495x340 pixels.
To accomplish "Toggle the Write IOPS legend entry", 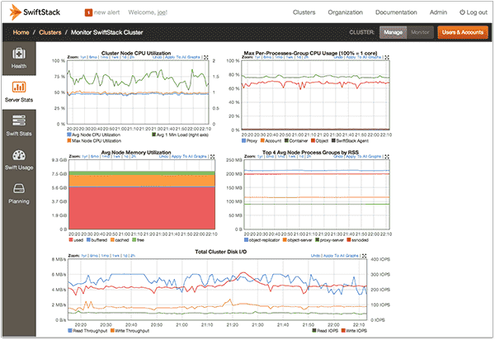I will (x=354, y=331).
